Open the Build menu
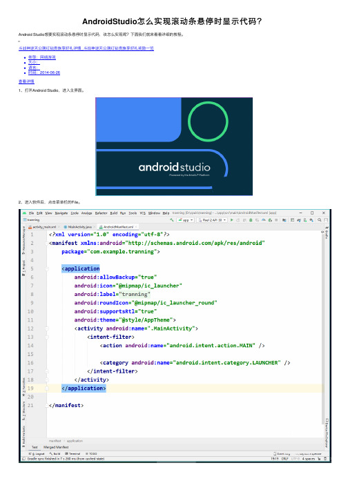 pyautogui.click(x=114, y=213)
